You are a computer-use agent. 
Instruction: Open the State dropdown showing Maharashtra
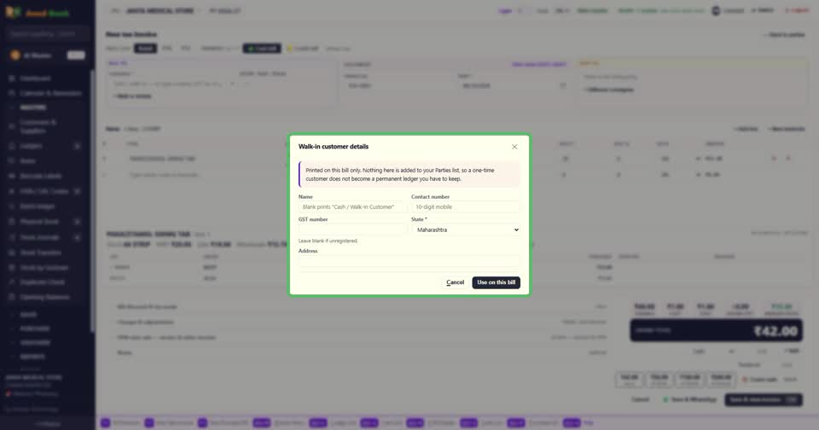tap(466, 230)
